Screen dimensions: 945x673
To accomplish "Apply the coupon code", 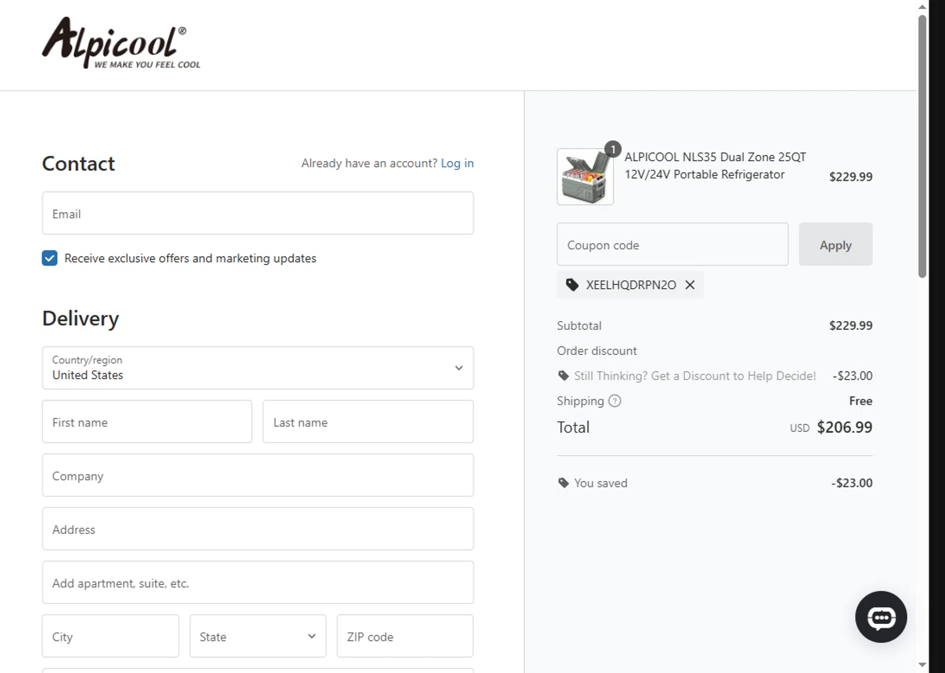I will 835,244.
